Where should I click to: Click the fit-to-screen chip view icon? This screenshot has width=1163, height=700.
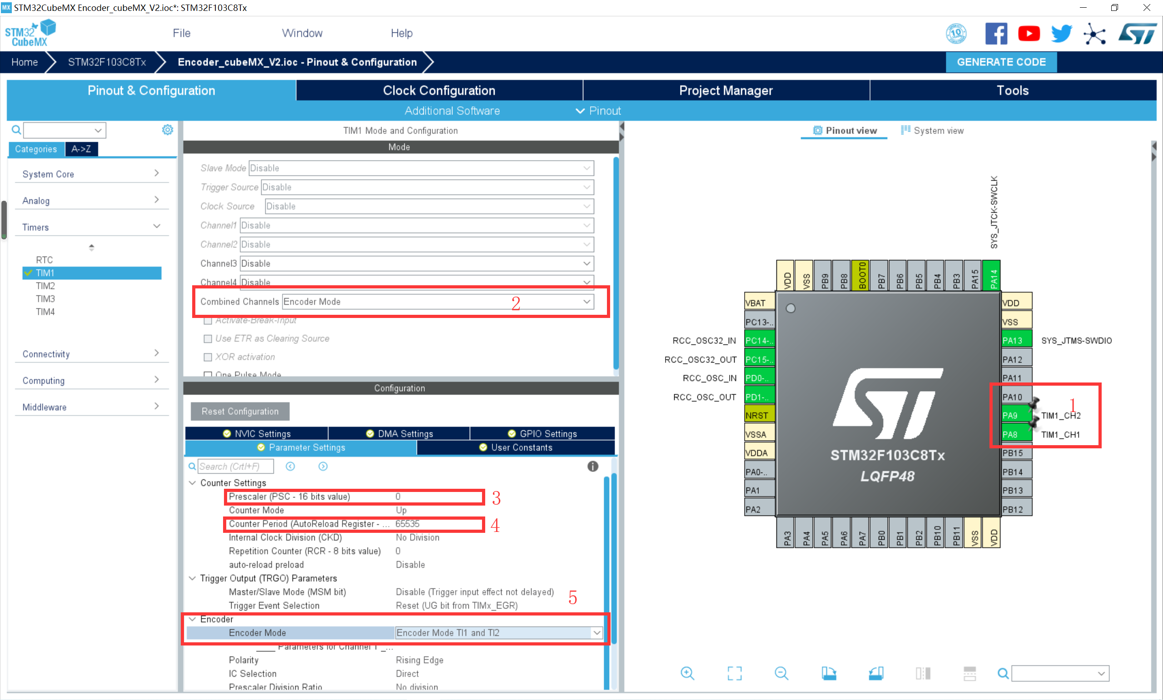pos(734,673)
